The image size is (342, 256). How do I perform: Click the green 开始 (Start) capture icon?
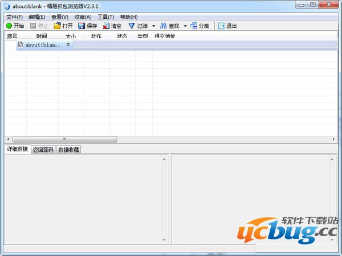[9, 26]
